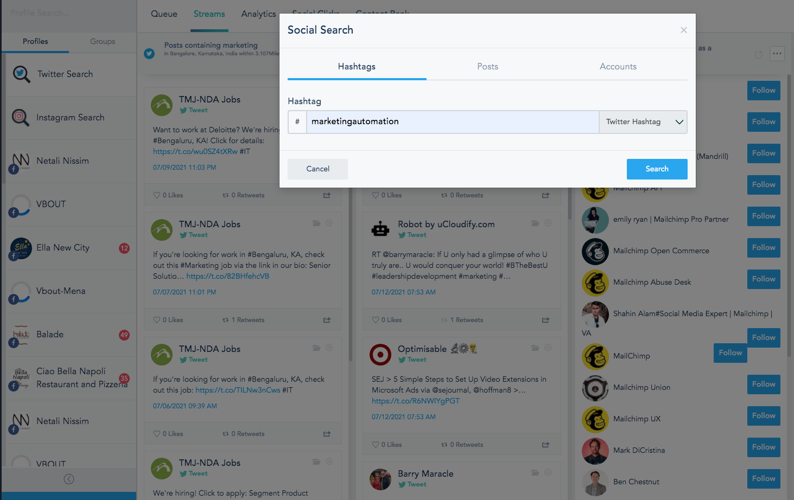Image resolution: width=794 pixels, height=500 pixels.
Task: Follow Mailchimp Open Commerce
Action: [764, 248]
